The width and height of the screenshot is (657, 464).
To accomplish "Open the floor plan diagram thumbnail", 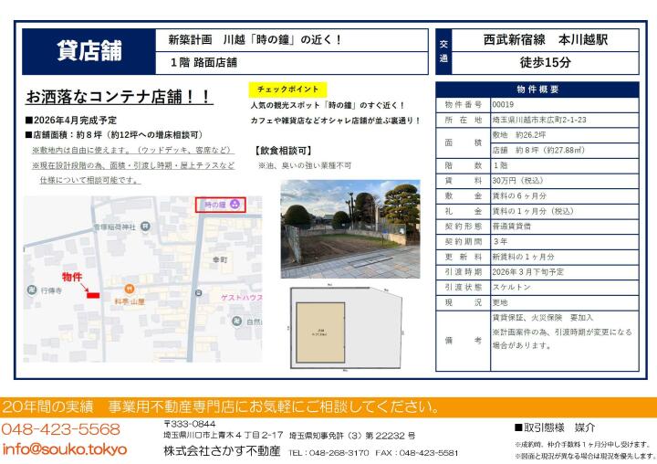I will (347, 329).
